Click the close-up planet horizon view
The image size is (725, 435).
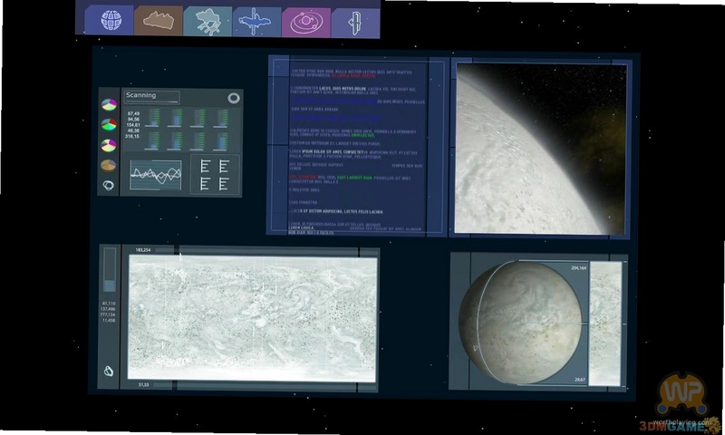coord(540,149)
